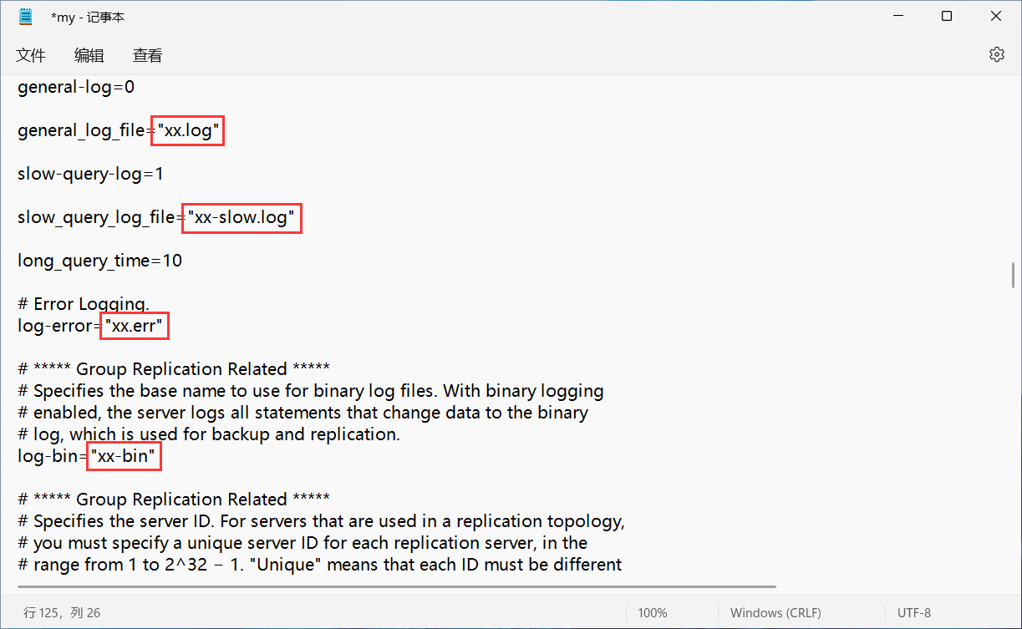Screen dimensions: 1022x629
Task: Open the 文件 menu
Action: (x=31, y=55)
